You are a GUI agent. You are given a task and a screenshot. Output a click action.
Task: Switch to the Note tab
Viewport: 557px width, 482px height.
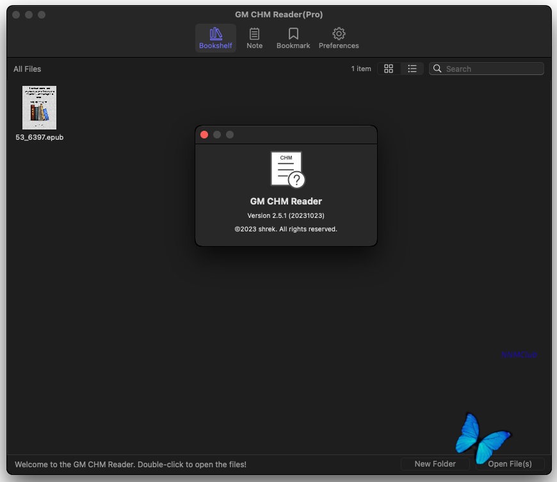(254, 38)
